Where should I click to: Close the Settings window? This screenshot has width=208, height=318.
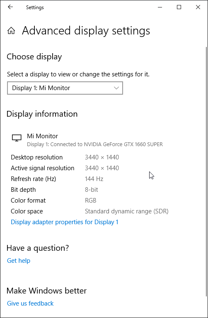point(198,7)
